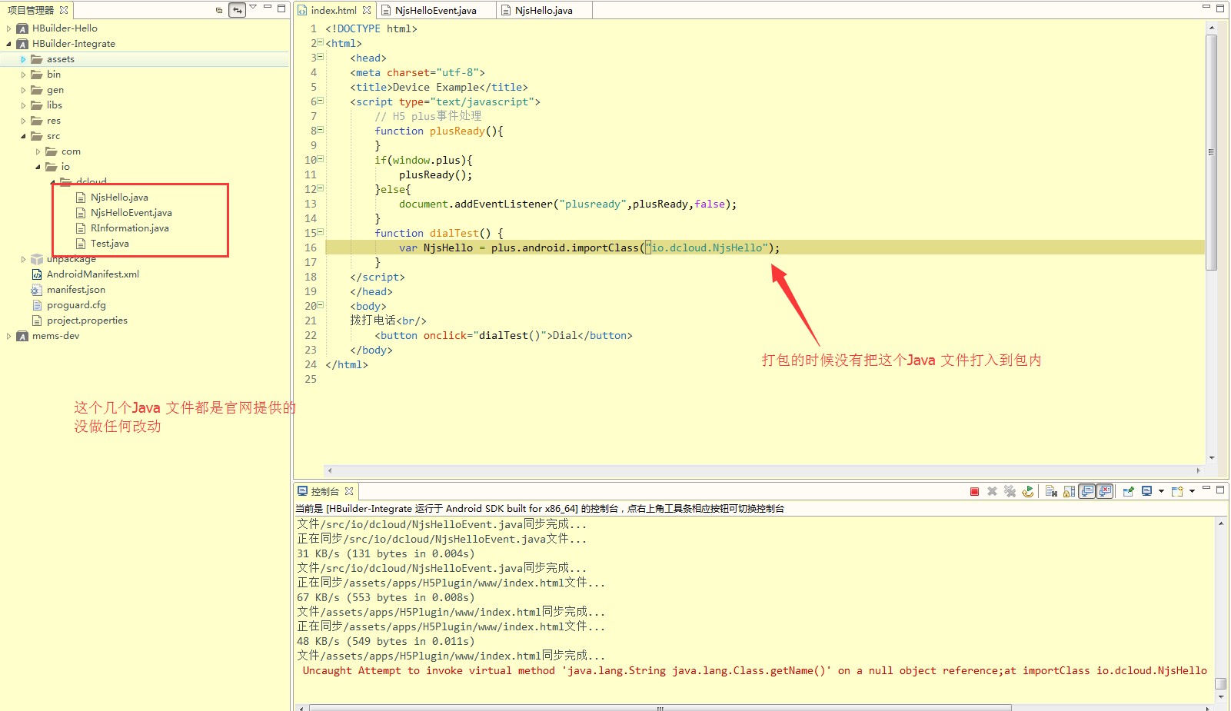Click the dialTest function name on line 15
1231x711 pixels.
pos(454,233)
